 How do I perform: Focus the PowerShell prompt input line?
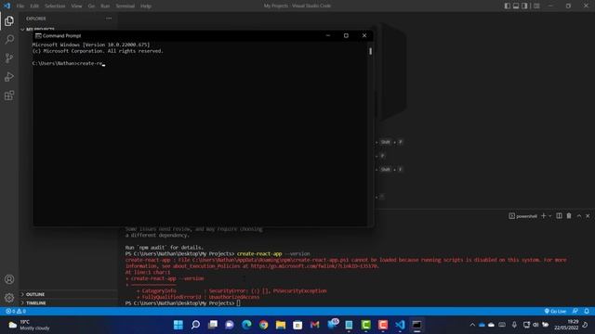239,303
